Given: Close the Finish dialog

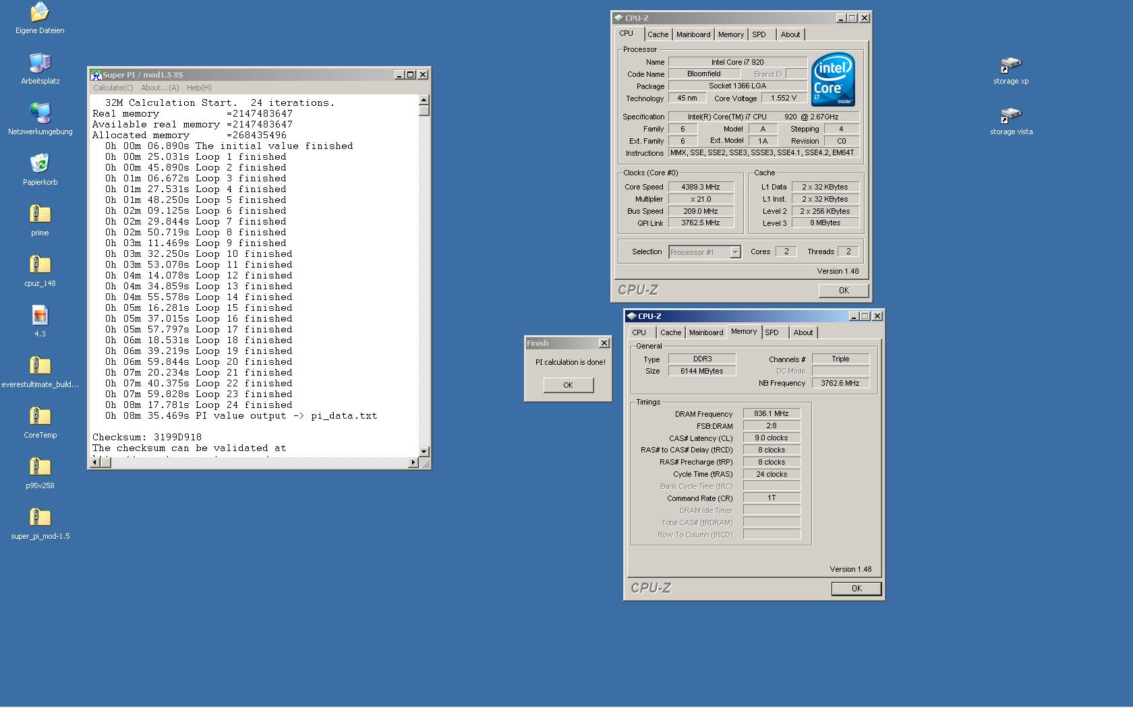Looking at the screenshot, I should coord(604,343).
